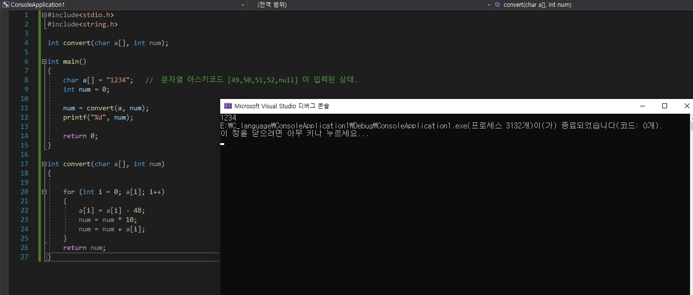Screen dimensions: 693x295
Task: Collapse the int main() function outline
Action: (x=44, y=61)
